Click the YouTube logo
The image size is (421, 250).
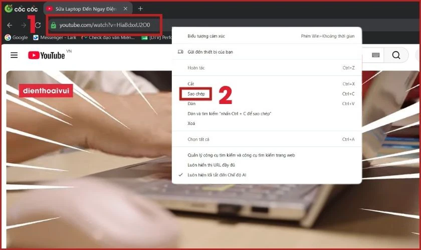pos(47,55)
